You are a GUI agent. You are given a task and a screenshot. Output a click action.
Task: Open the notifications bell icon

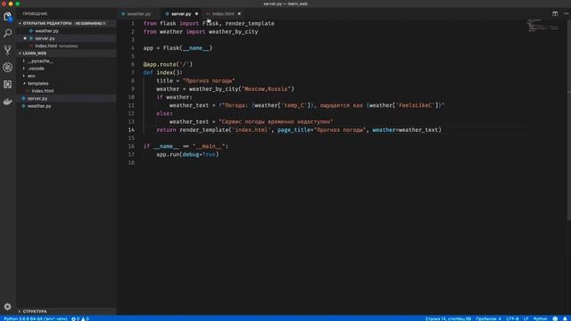coord(565,318)
